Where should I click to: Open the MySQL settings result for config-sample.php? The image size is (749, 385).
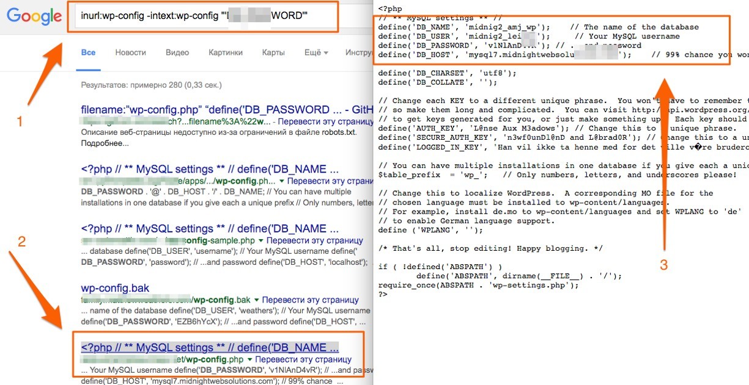210,229
